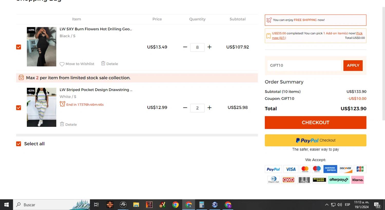This screenshot has width=385, height=210.
Task: Uncheck the LW Striped Pocket item checkbox
Action: (18, 108)
